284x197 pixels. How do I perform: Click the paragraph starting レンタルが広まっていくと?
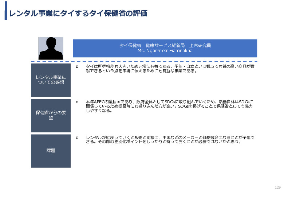coord(170,139)
